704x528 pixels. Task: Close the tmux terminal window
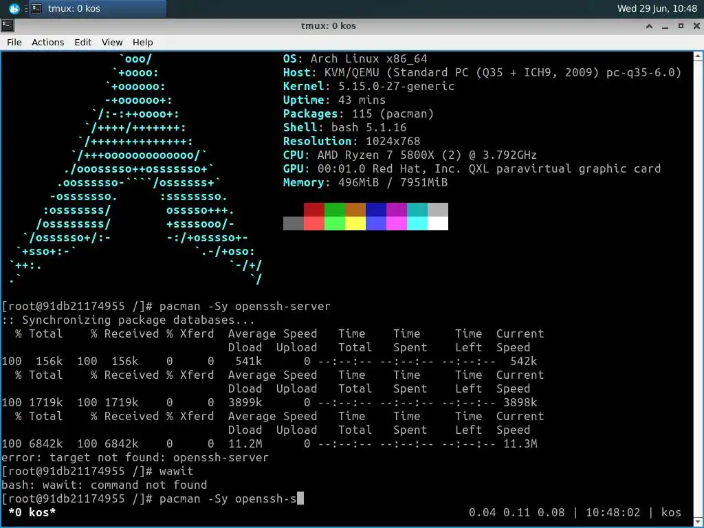[x=696, y=26]
